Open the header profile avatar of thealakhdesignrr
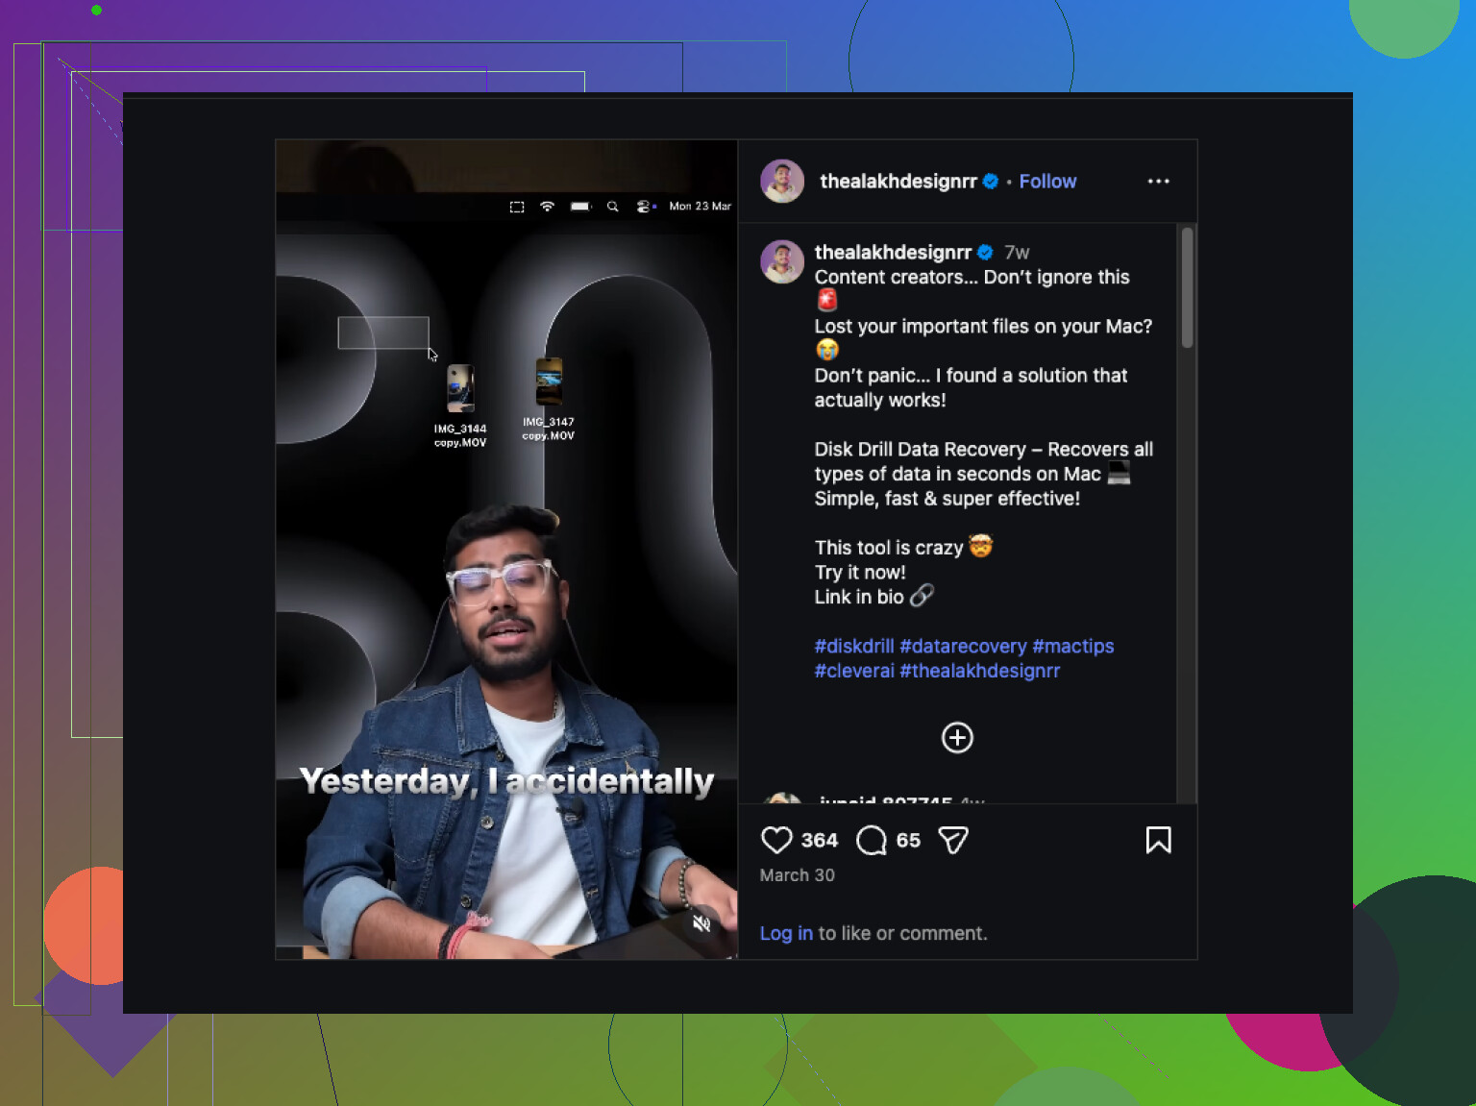1476x1106 pixels. tap(782, 182)
